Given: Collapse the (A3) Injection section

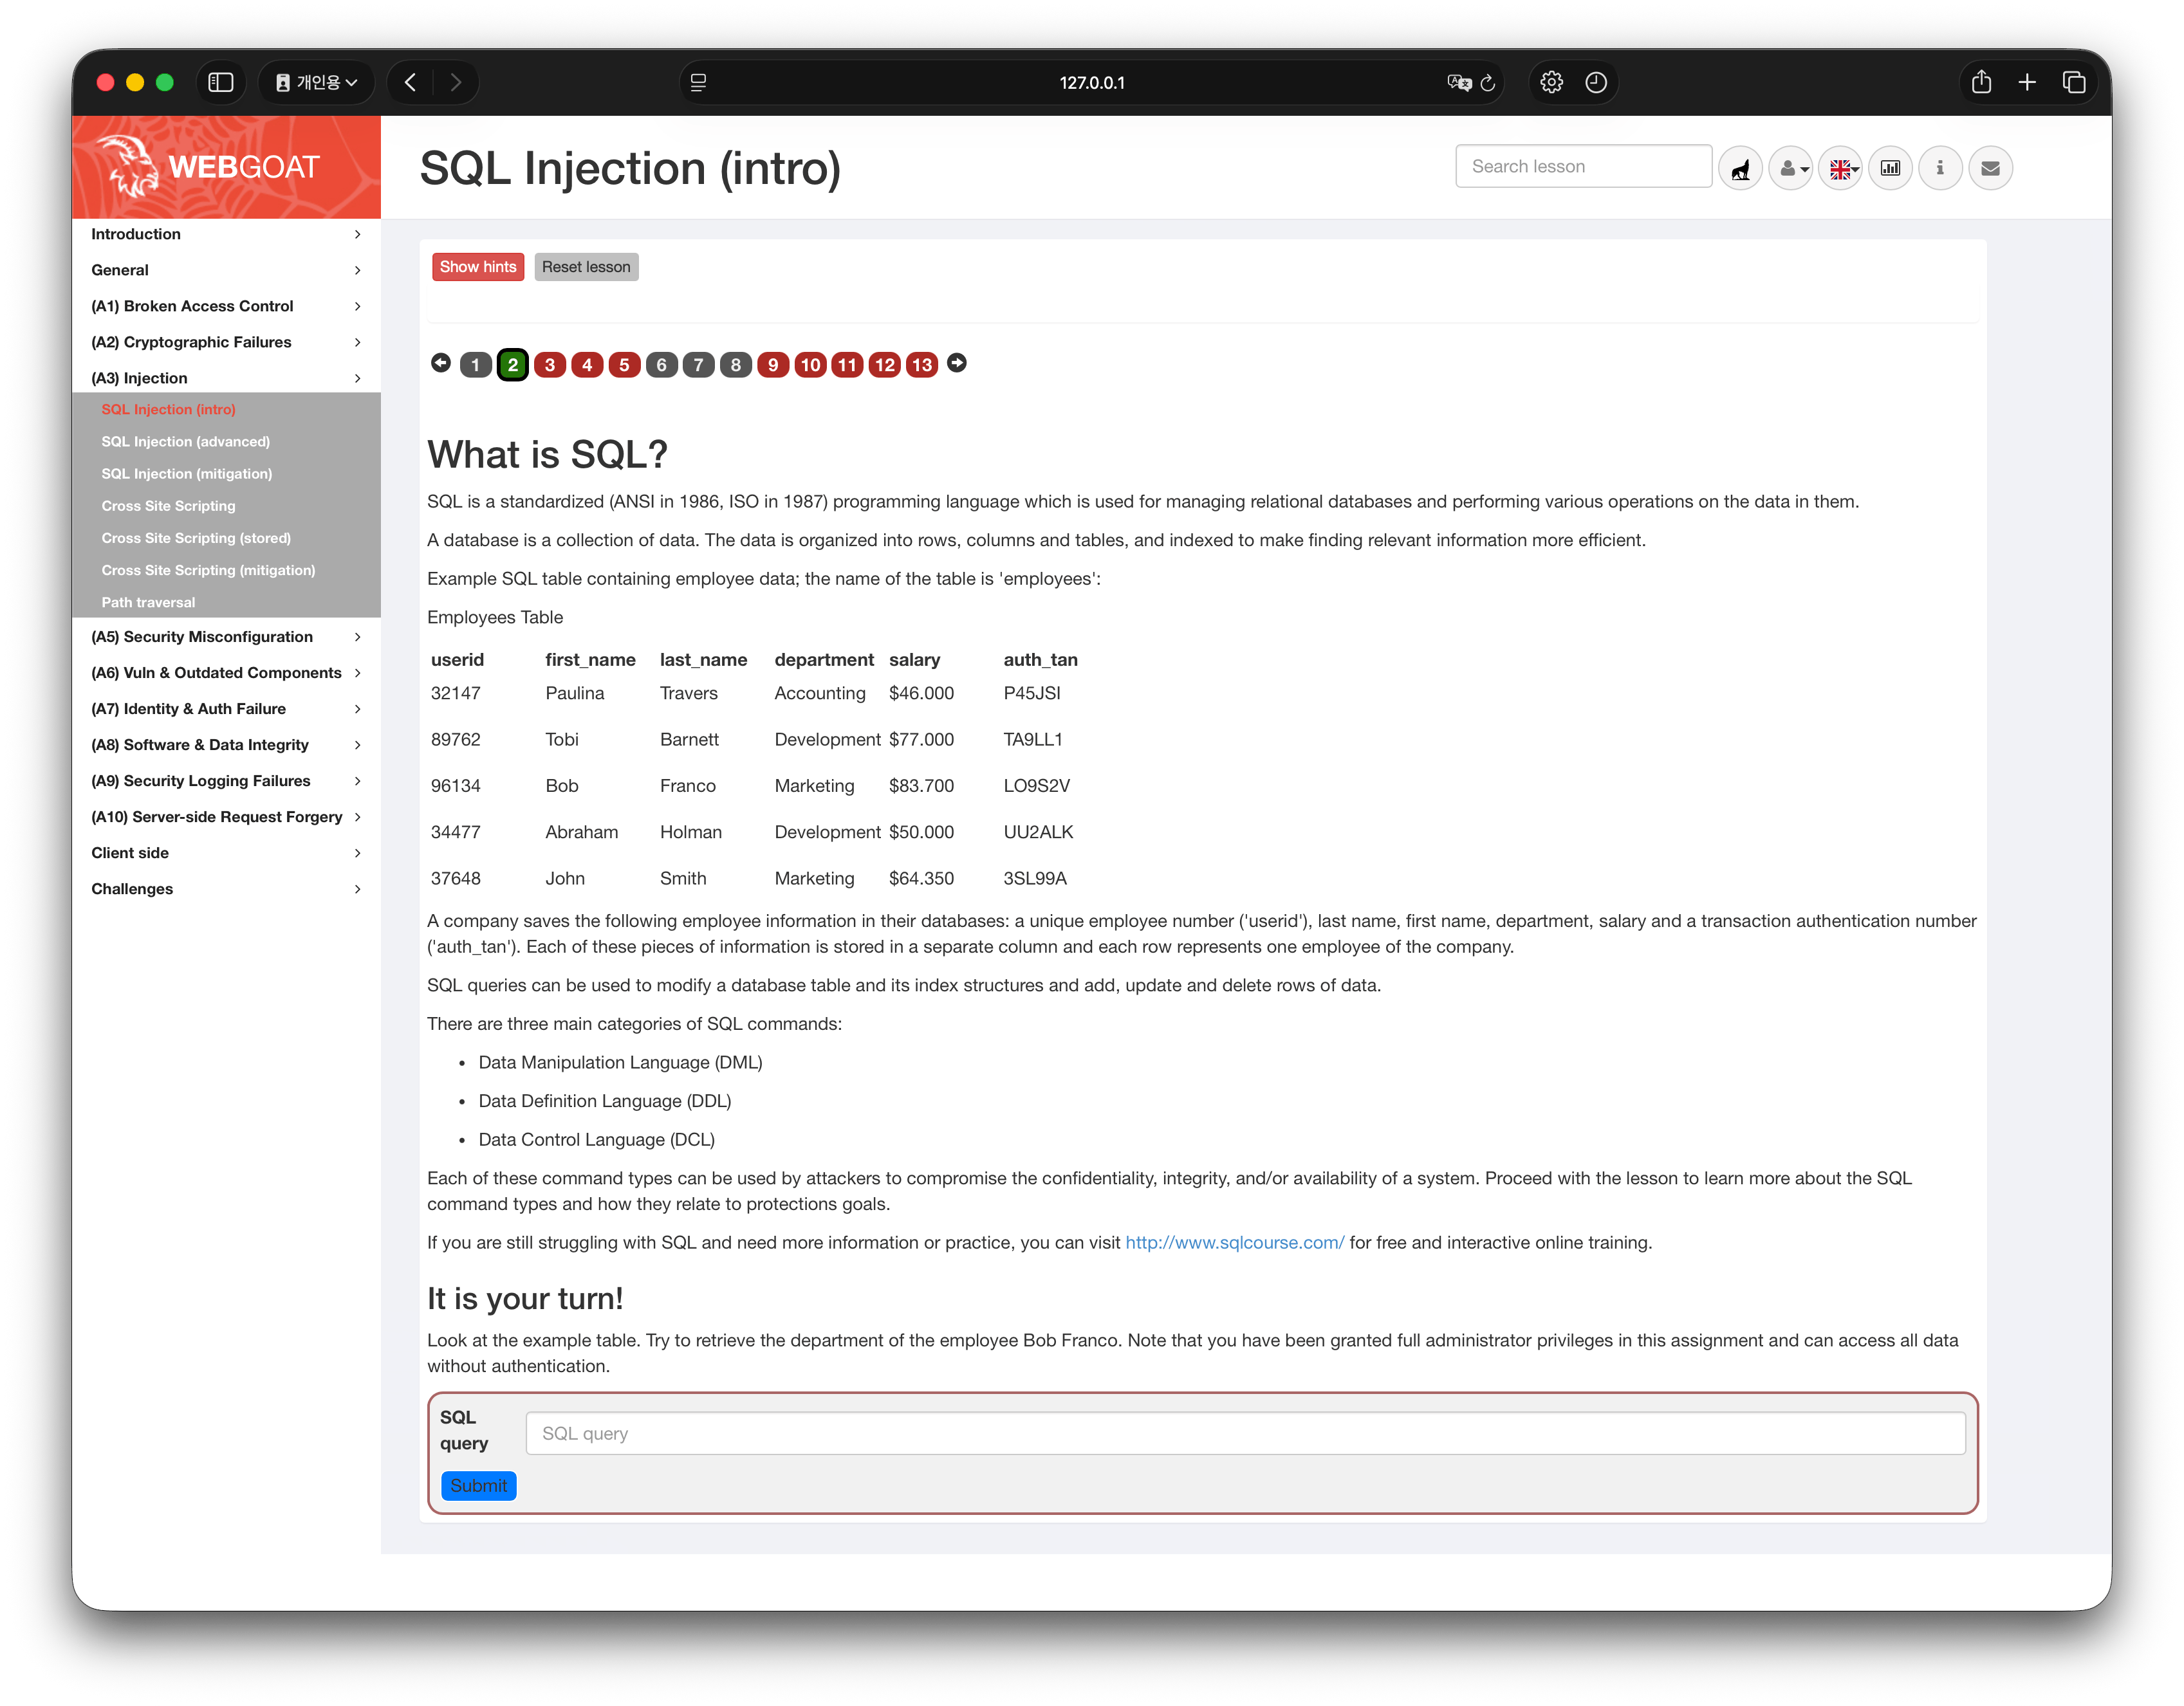Looking at the screenshot, I should point(226,378).
